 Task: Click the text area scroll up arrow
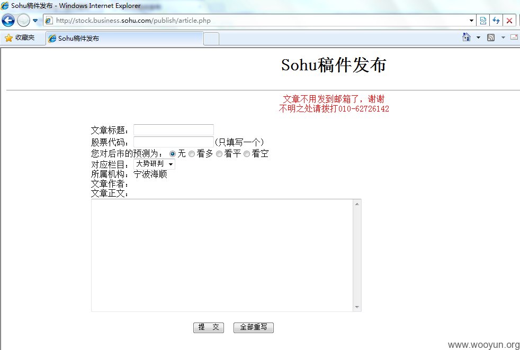(357, 204)
